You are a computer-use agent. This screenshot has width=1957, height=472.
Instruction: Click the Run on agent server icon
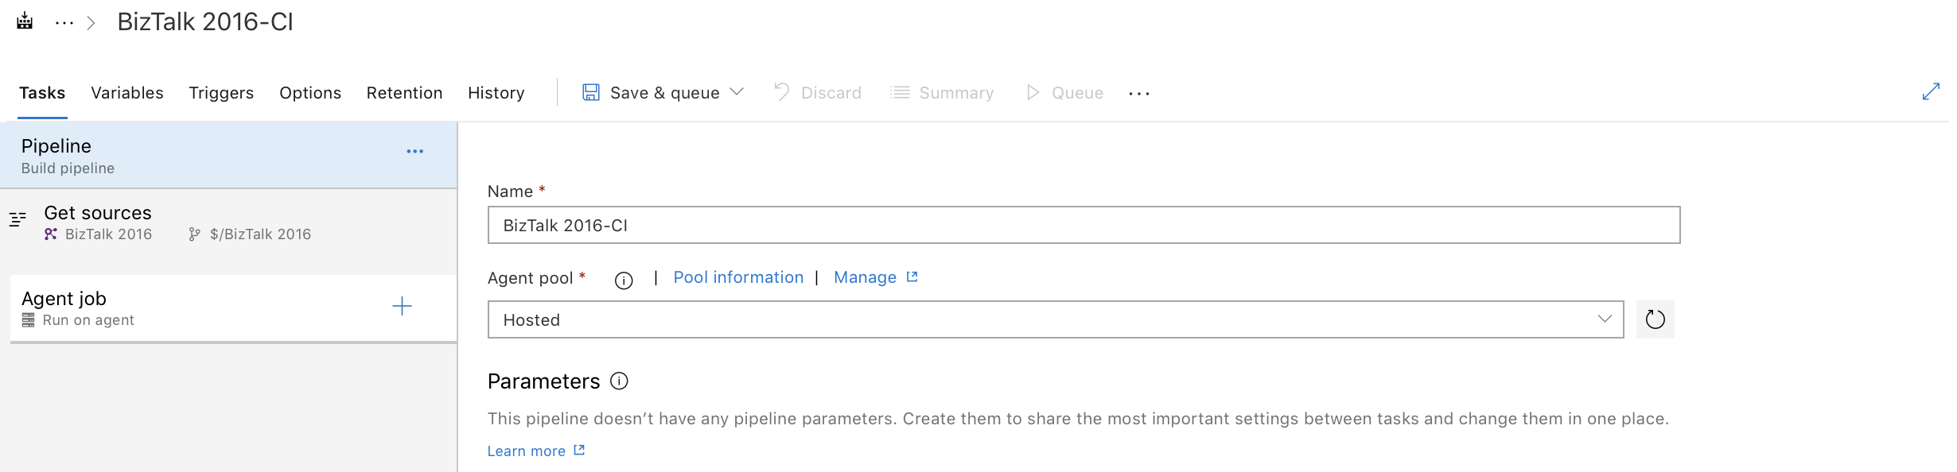pos(29,320)
